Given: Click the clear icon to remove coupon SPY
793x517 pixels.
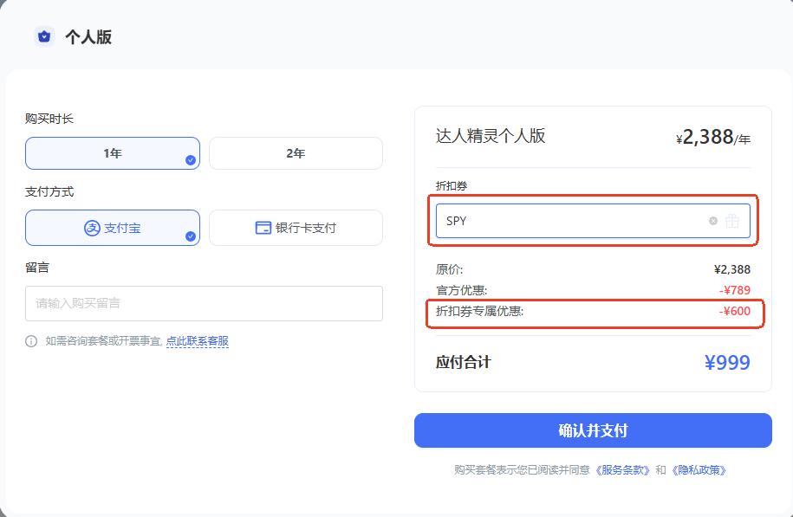Looking at the screenshot, I should pos(714,221).
